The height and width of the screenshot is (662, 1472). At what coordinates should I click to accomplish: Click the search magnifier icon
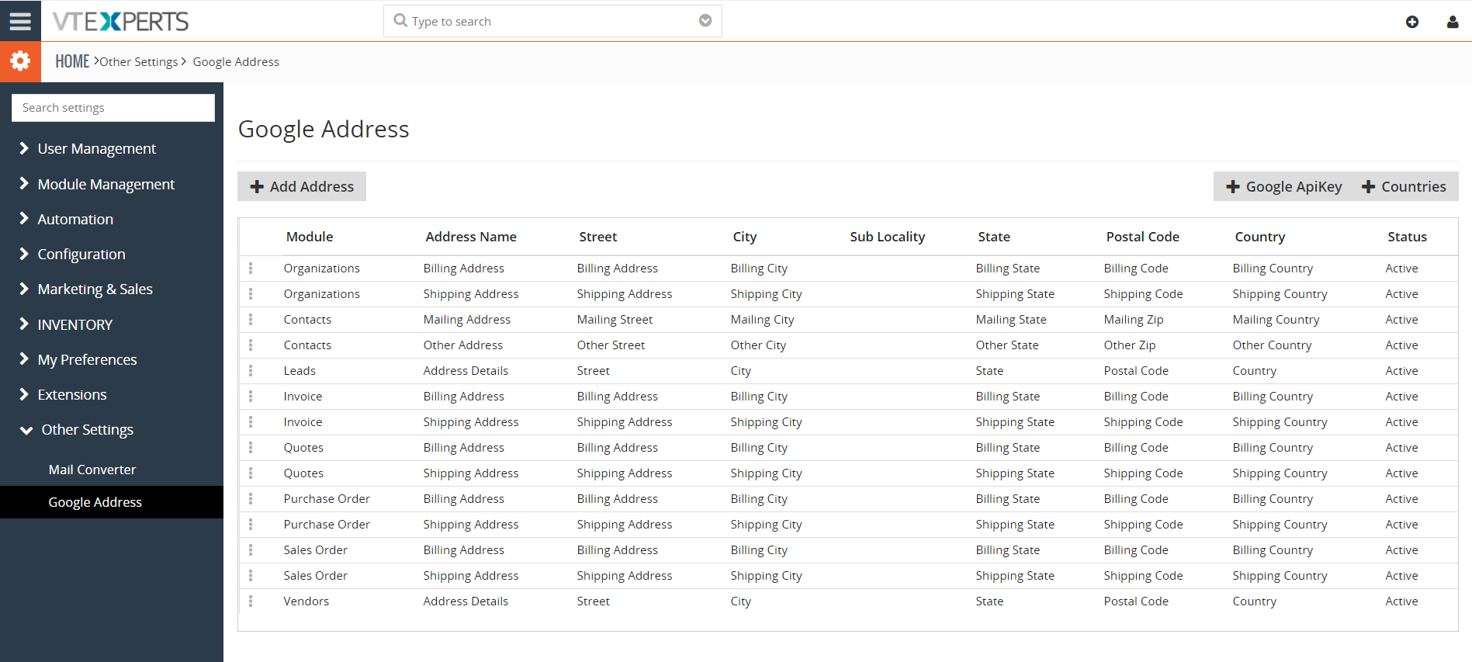tap(400, 20)
